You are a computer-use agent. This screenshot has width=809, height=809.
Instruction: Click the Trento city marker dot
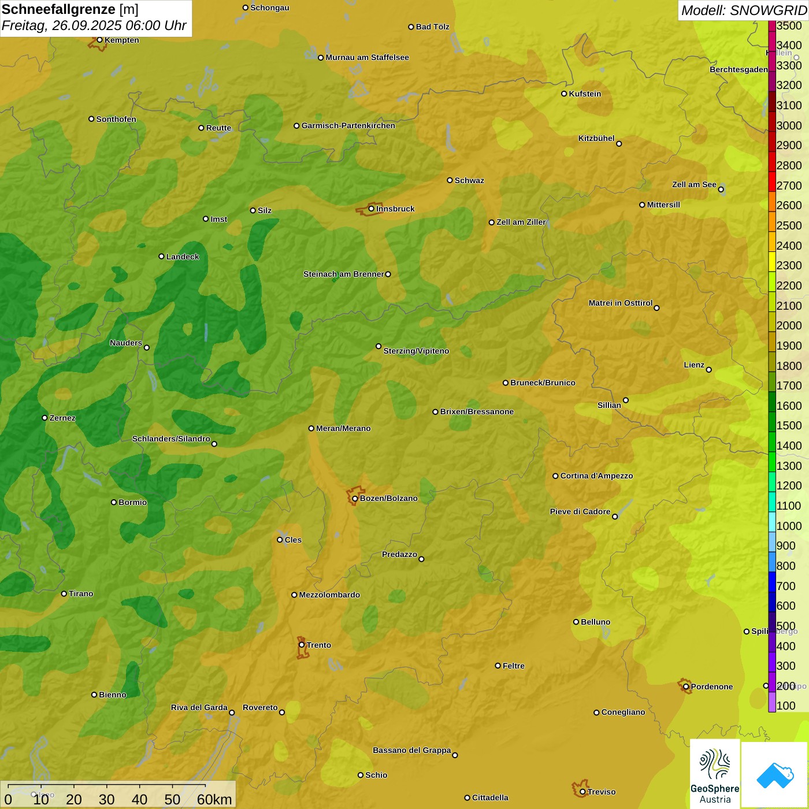click(302, 645)
